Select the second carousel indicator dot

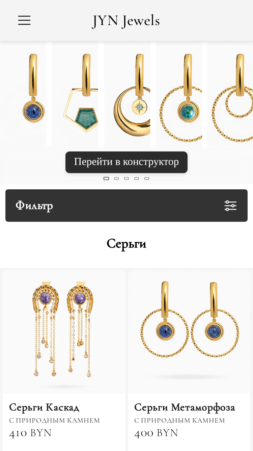click(116, 179)
